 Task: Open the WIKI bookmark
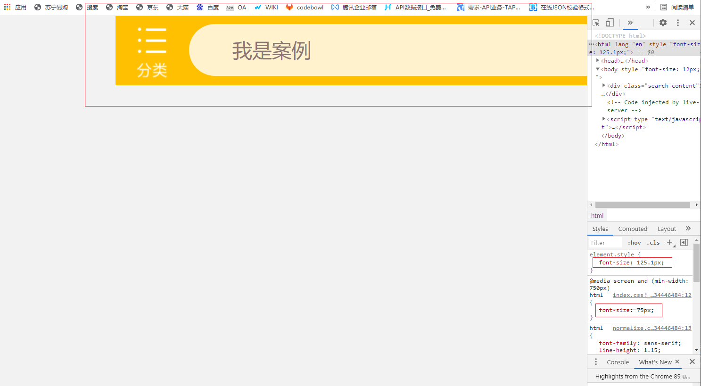[266, 7]
